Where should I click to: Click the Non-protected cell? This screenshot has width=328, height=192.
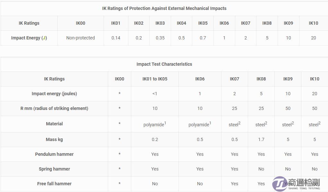coord(81,38)
